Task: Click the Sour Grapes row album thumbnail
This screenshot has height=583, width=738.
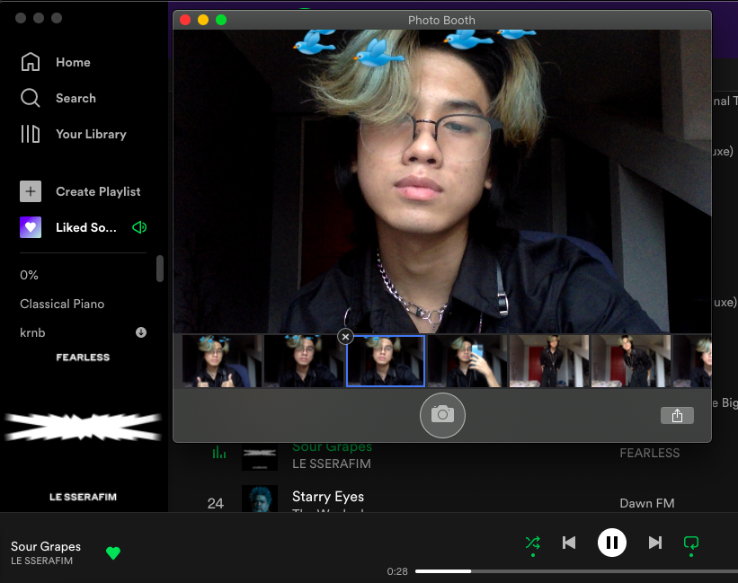Action: pos(260,456)
